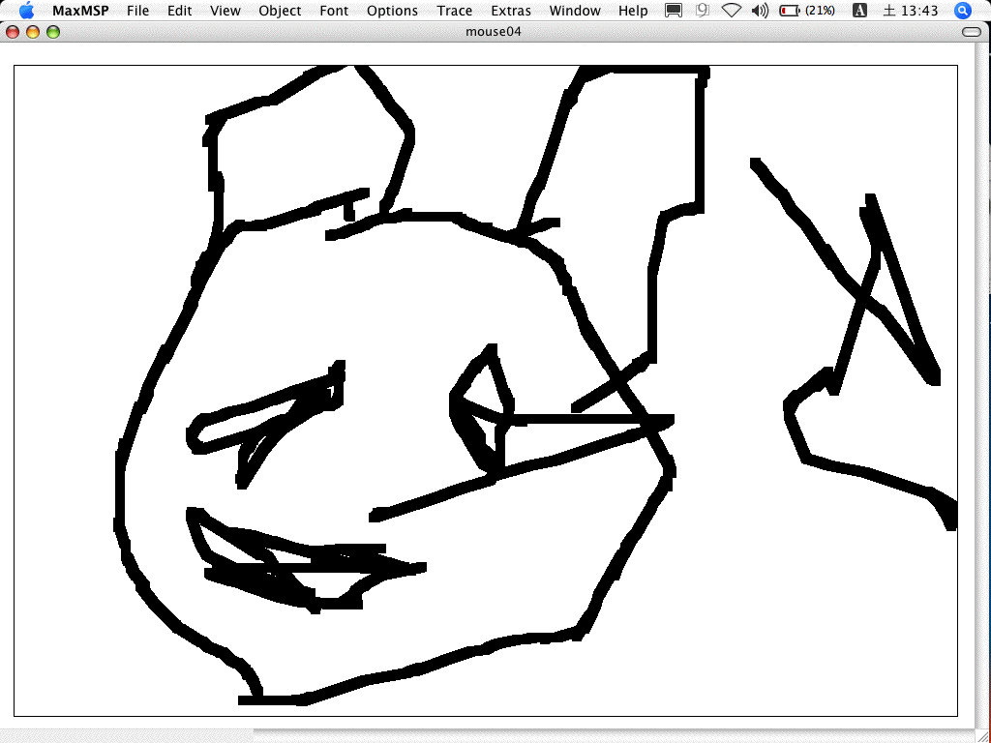Image resolution: width=991 pixels, height=743 pixels.
Task: Click the mouse04 window title
Action: (x=493, y=32)
